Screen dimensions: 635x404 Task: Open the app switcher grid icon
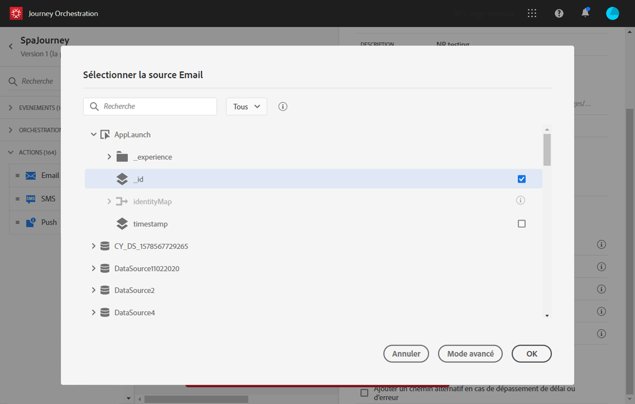(x=532, y=13)
